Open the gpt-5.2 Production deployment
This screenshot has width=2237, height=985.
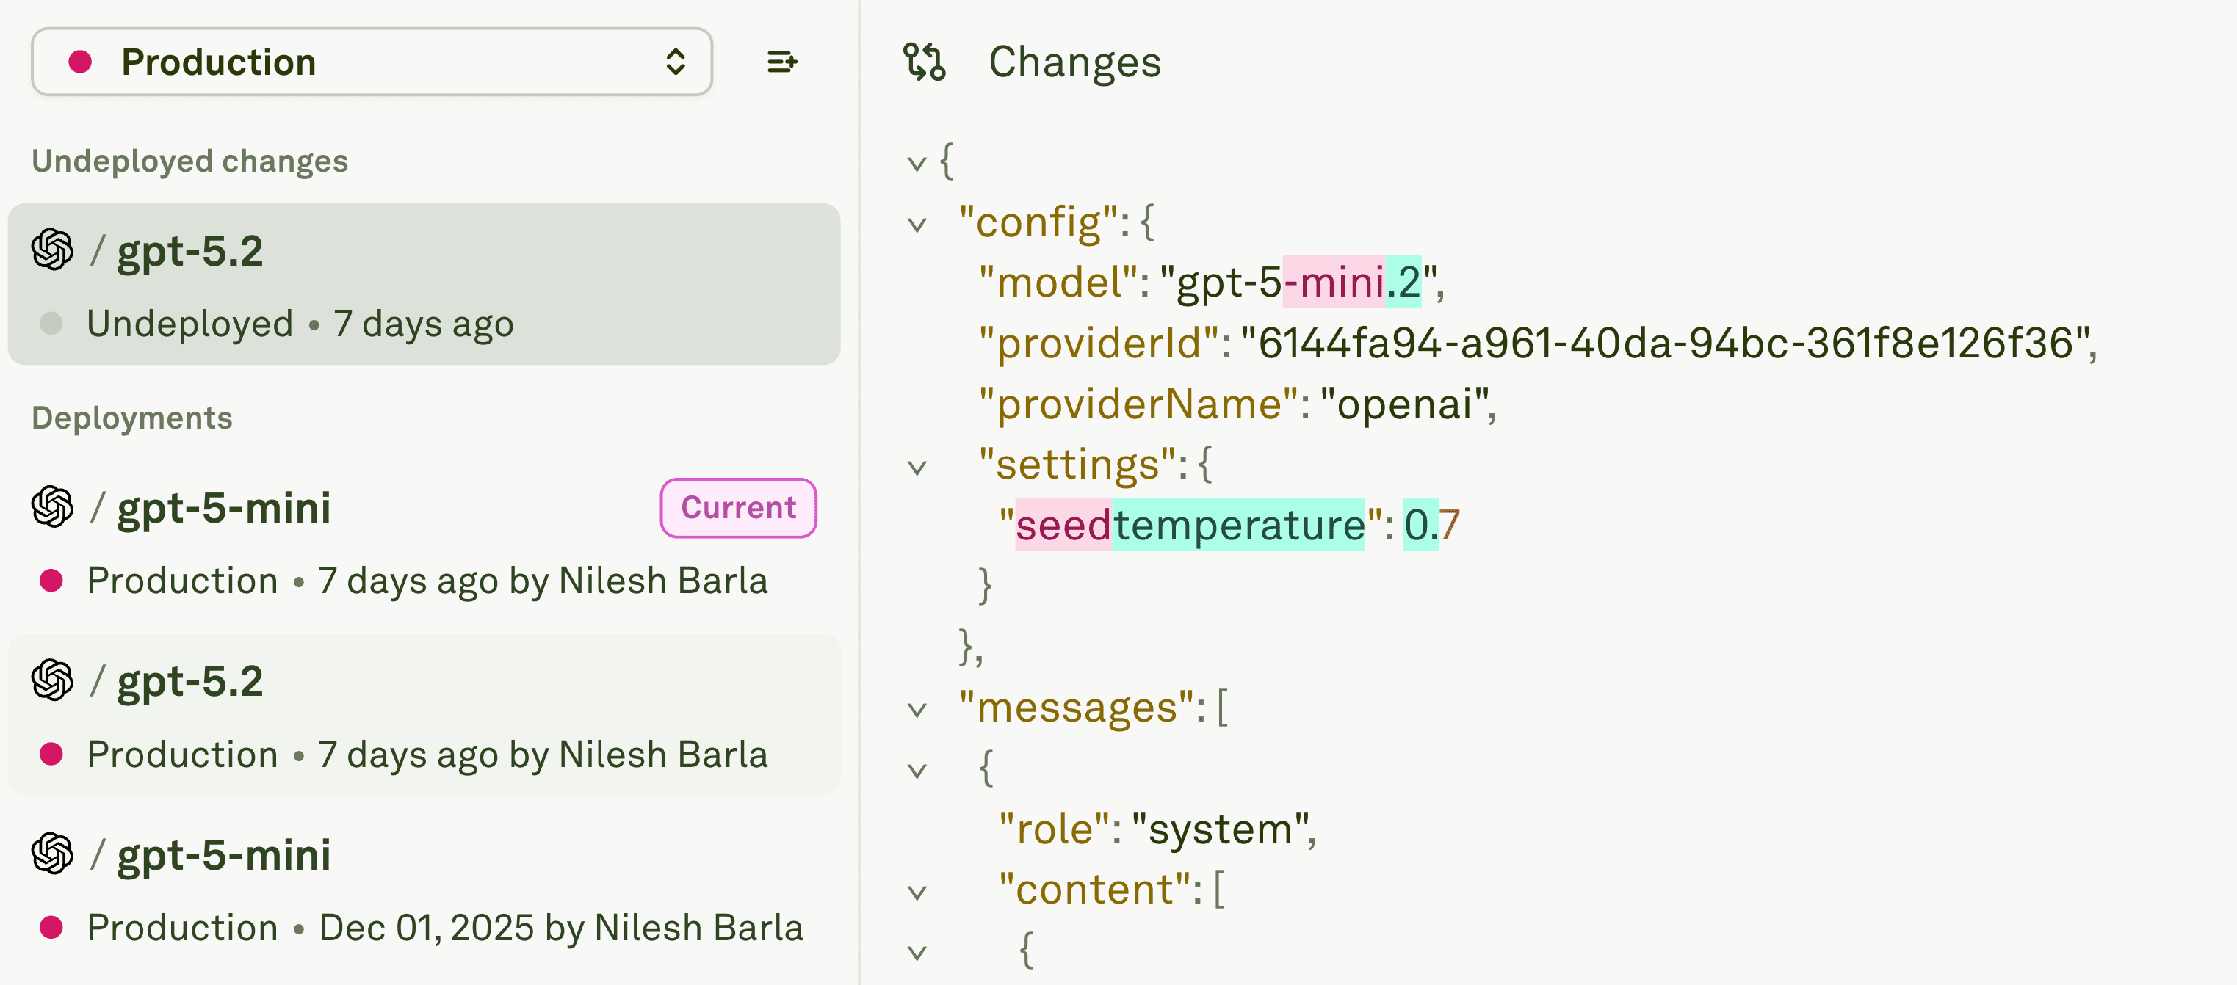(x=424, y=716)
